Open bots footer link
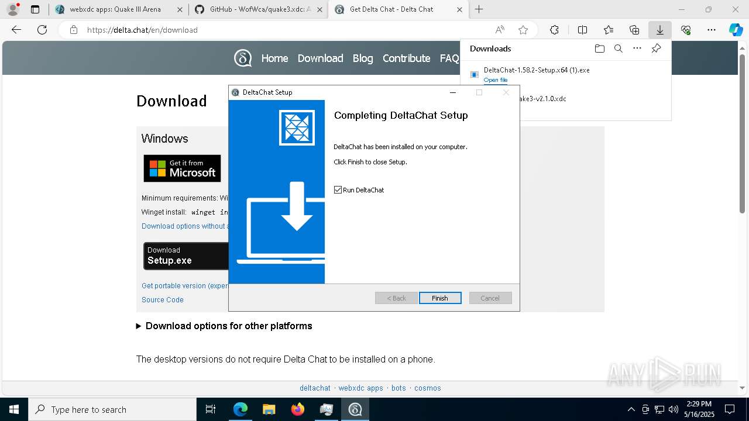Screen dimensions: 749x421 coord(398,388)
